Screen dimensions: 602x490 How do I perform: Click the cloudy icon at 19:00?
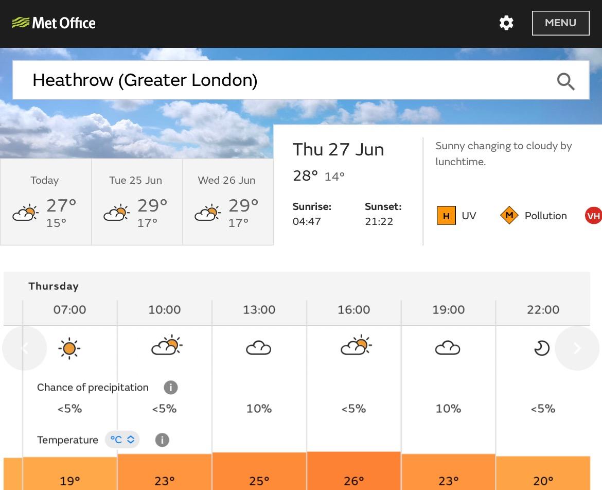coord(448,348)
